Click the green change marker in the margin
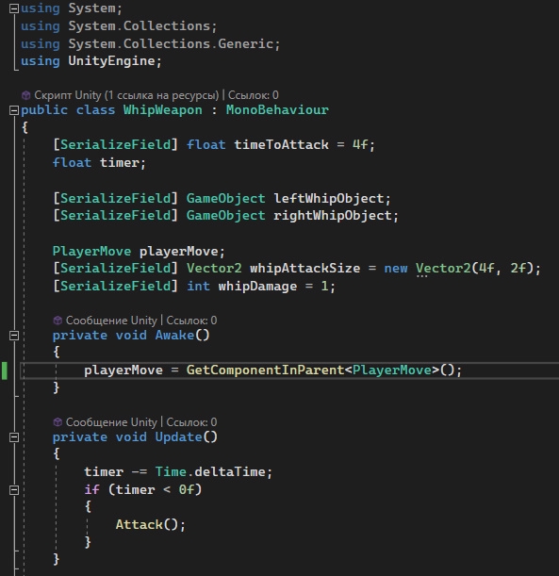Viewport: 559px width, 576px height. click(x=5, y=370)
